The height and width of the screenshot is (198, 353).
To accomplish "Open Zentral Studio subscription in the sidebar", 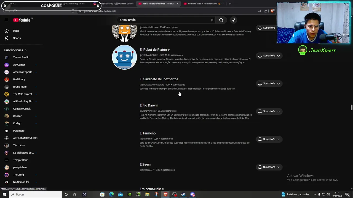I will click(x=21, y=57).
